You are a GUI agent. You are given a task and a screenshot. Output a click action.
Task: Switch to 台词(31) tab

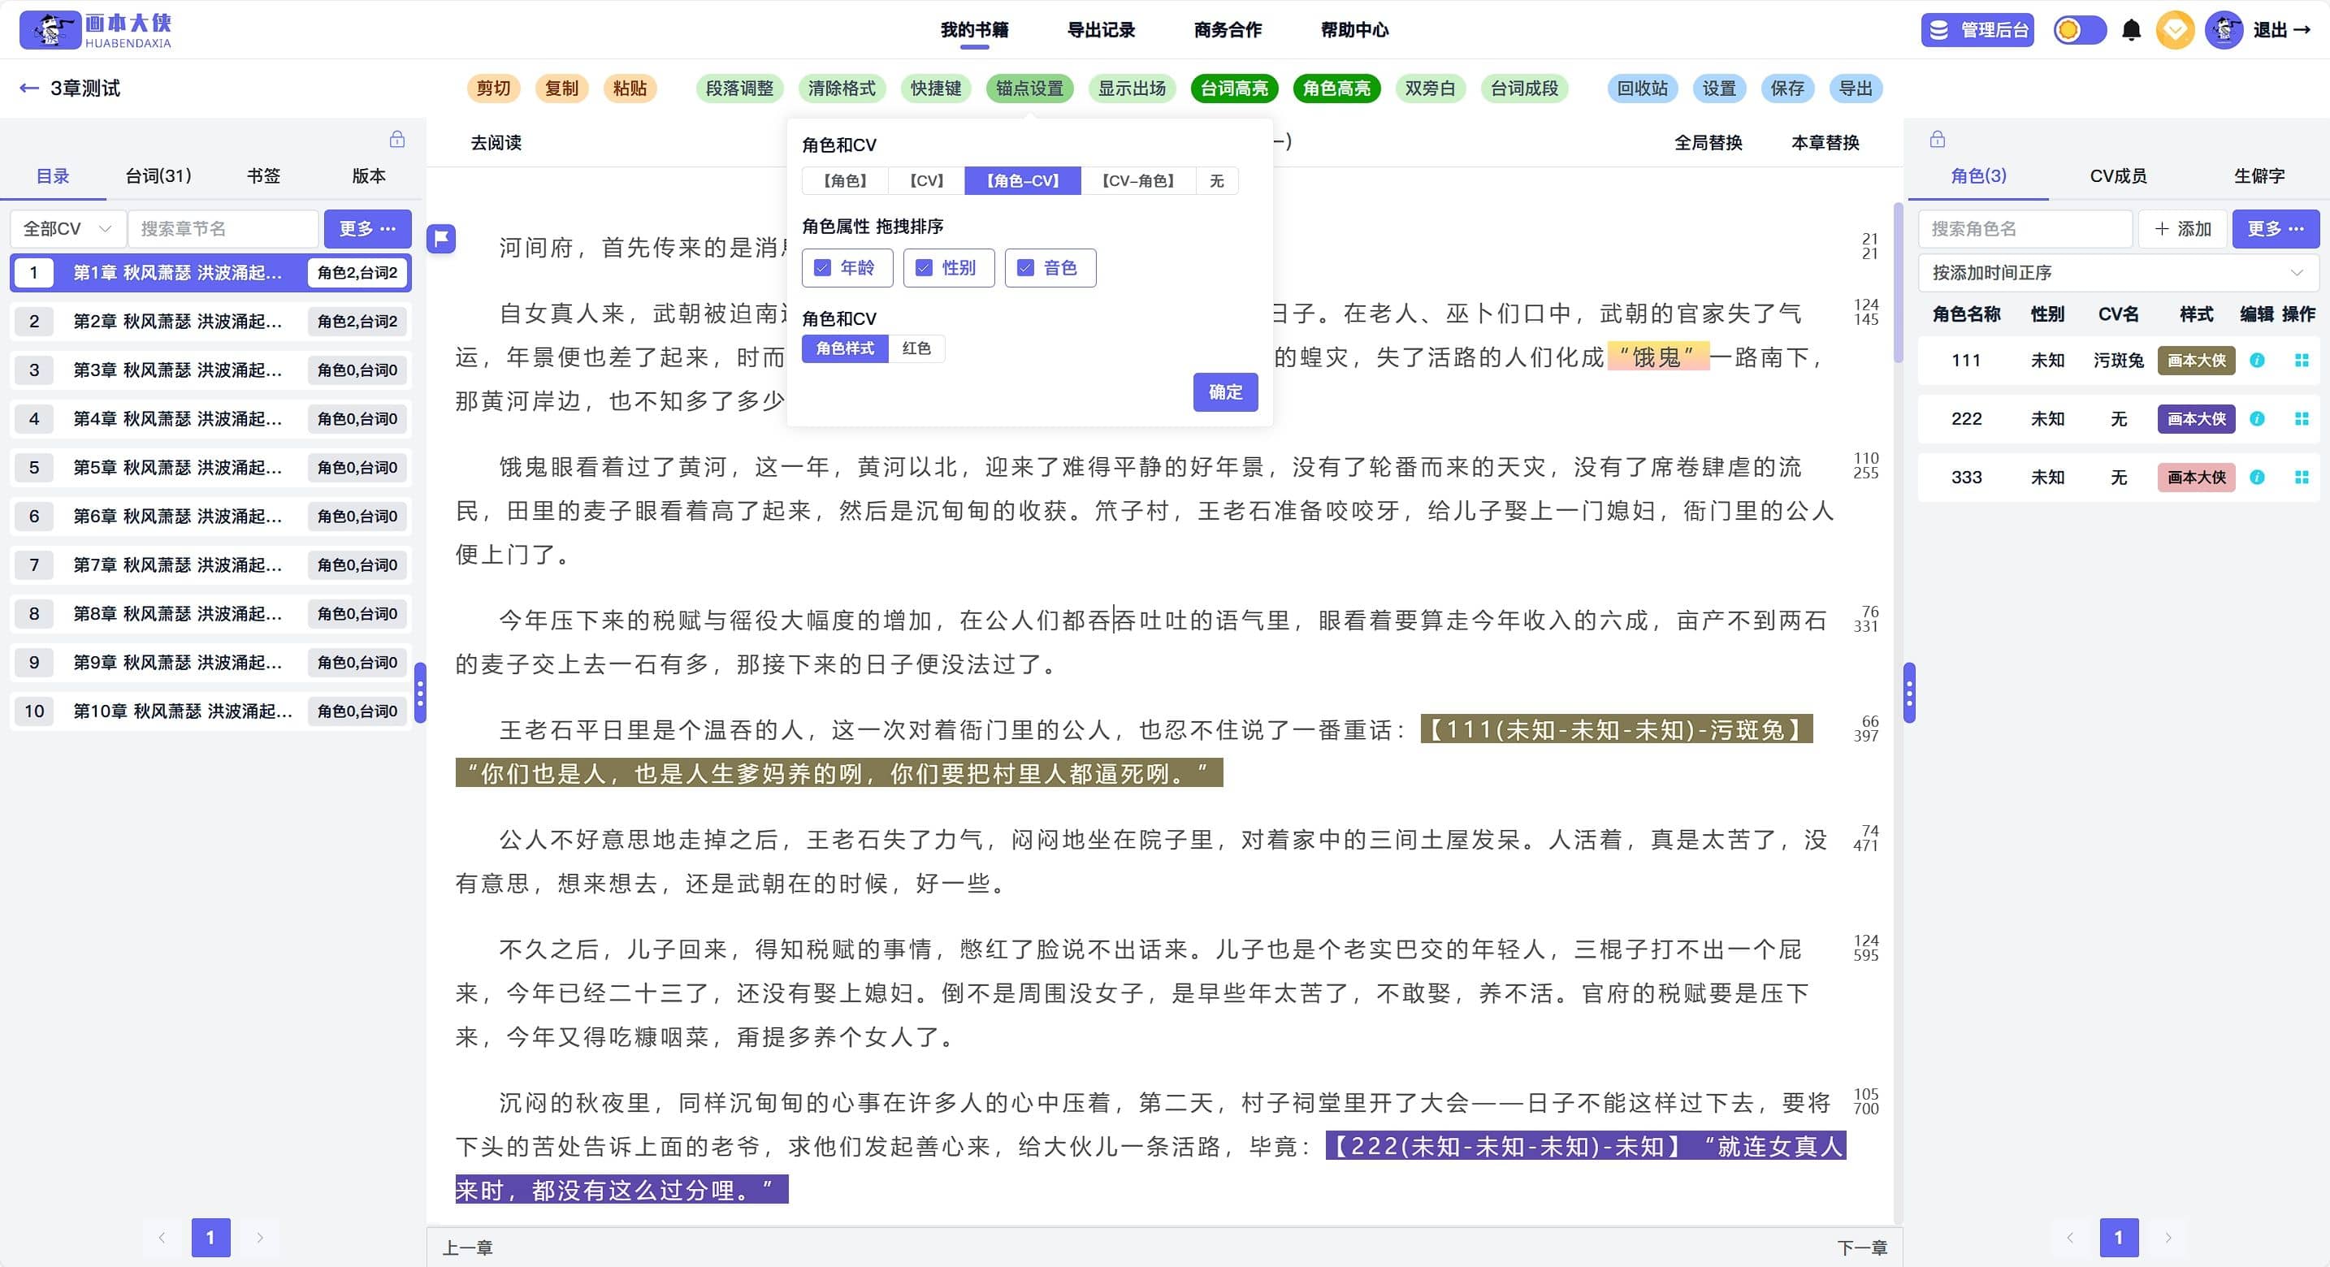click(158, 175)
